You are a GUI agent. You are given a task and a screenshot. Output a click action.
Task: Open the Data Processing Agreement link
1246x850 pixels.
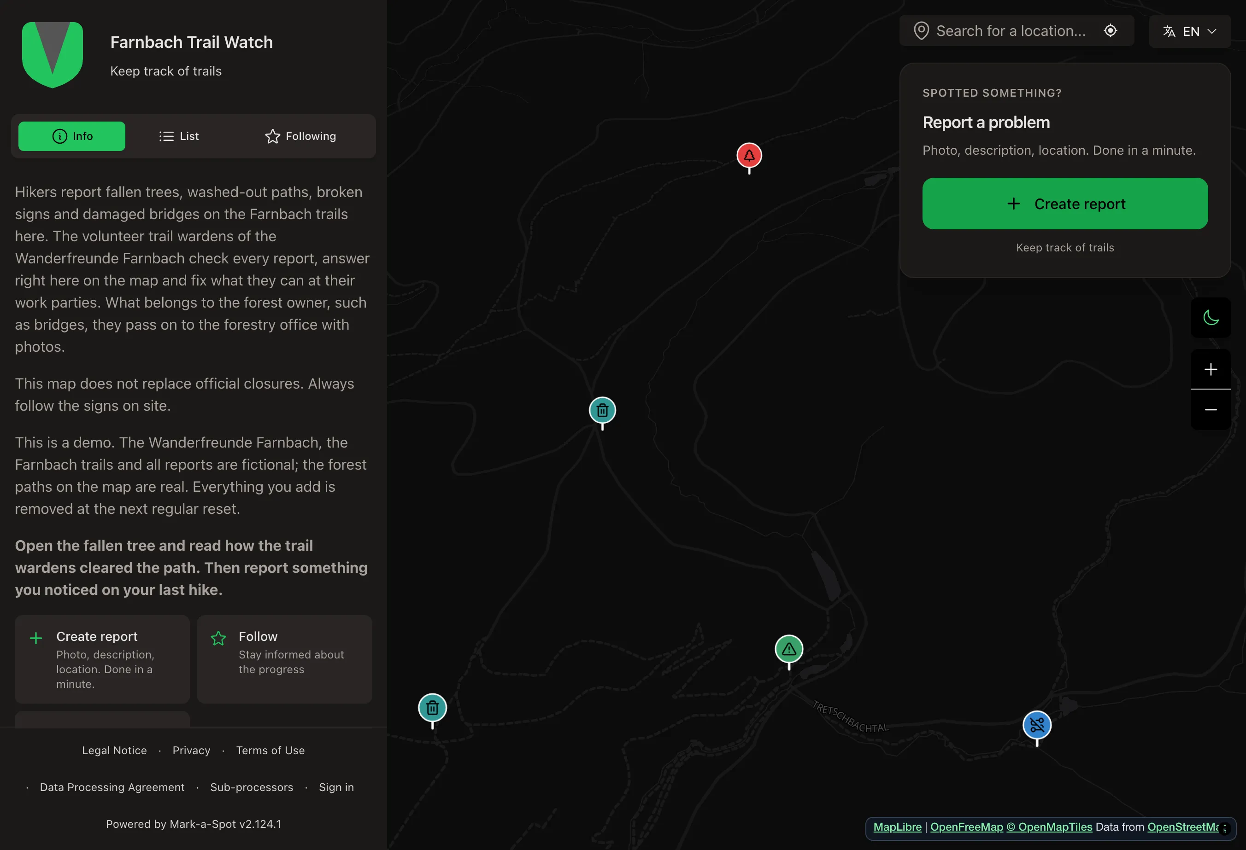coord(112,787)
